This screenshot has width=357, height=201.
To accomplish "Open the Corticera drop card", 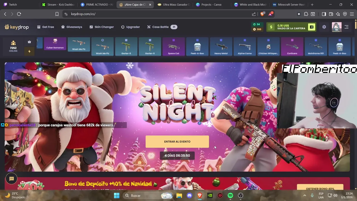I will coord(292,47).
